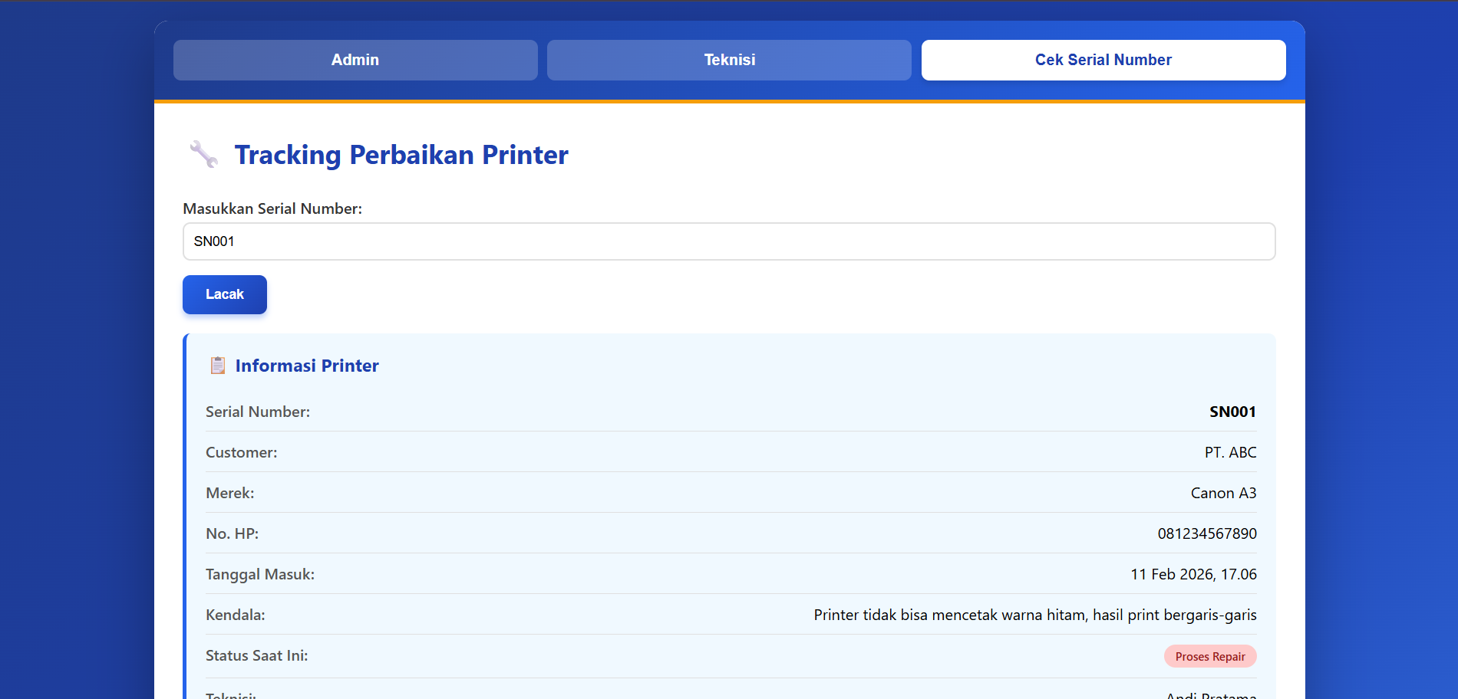Image resolution: width=1458 pixels, height=699 pixels.
Task: Click the Tanggal Masuk date value
Action: pos(1194,574)
